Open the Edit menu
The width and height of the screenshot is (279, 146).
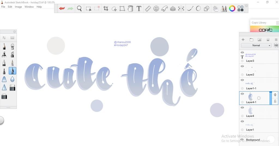[x=10, y=7]
